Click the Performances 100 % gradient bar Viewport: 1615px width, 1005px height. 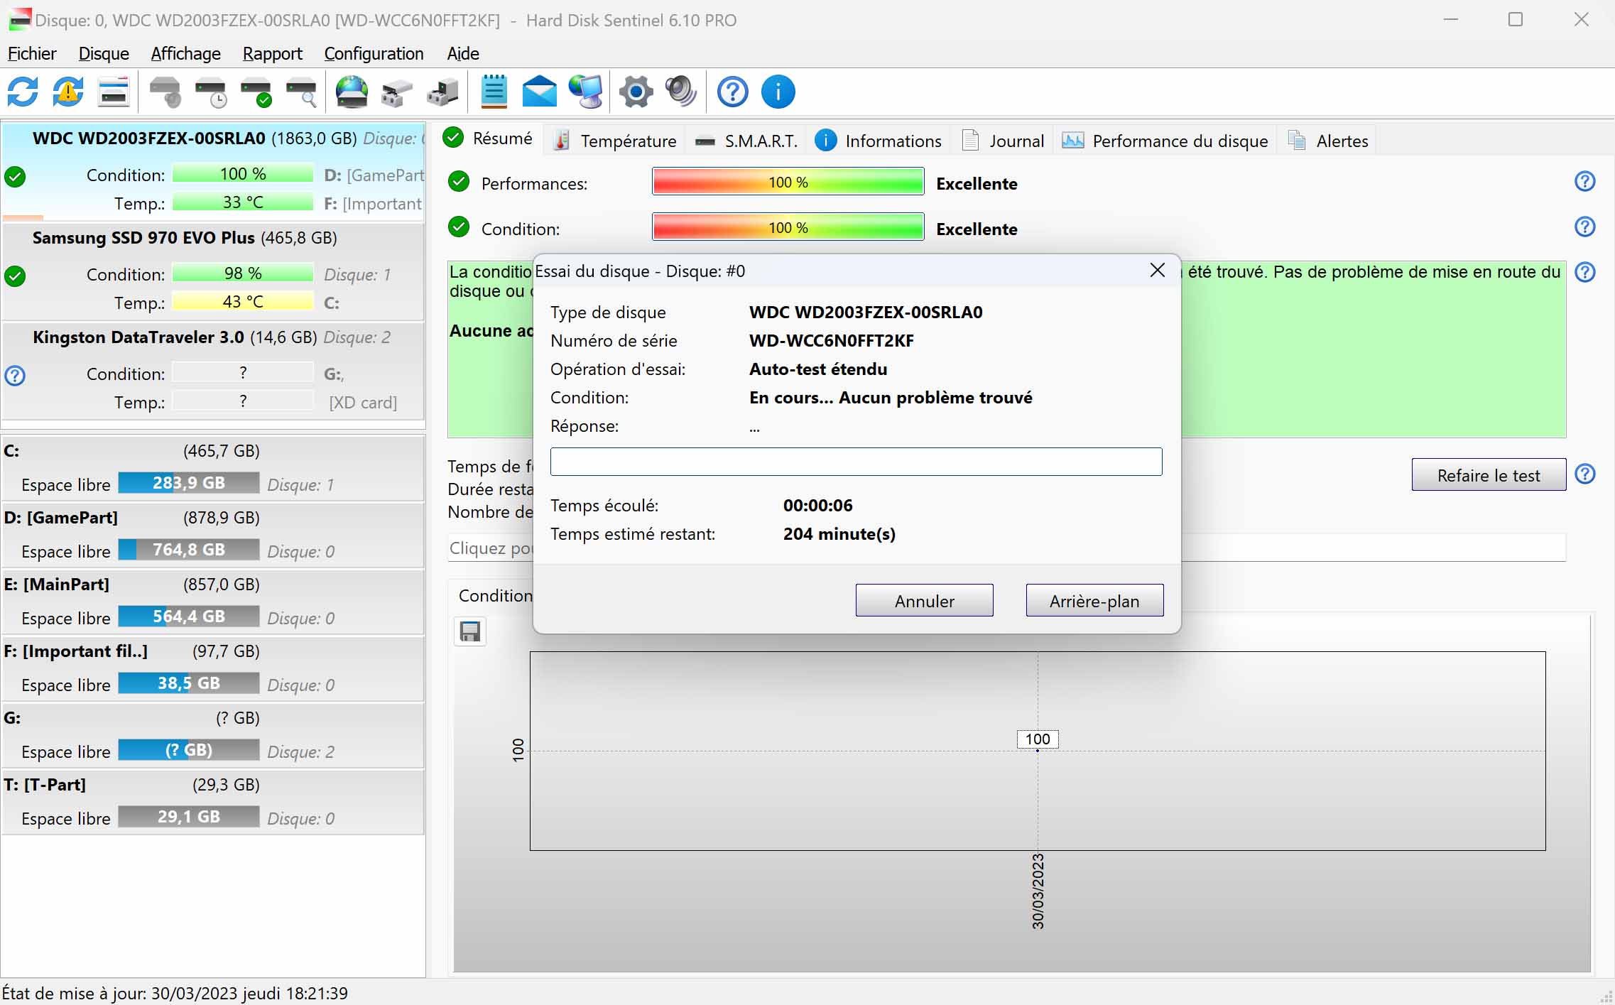788,182
